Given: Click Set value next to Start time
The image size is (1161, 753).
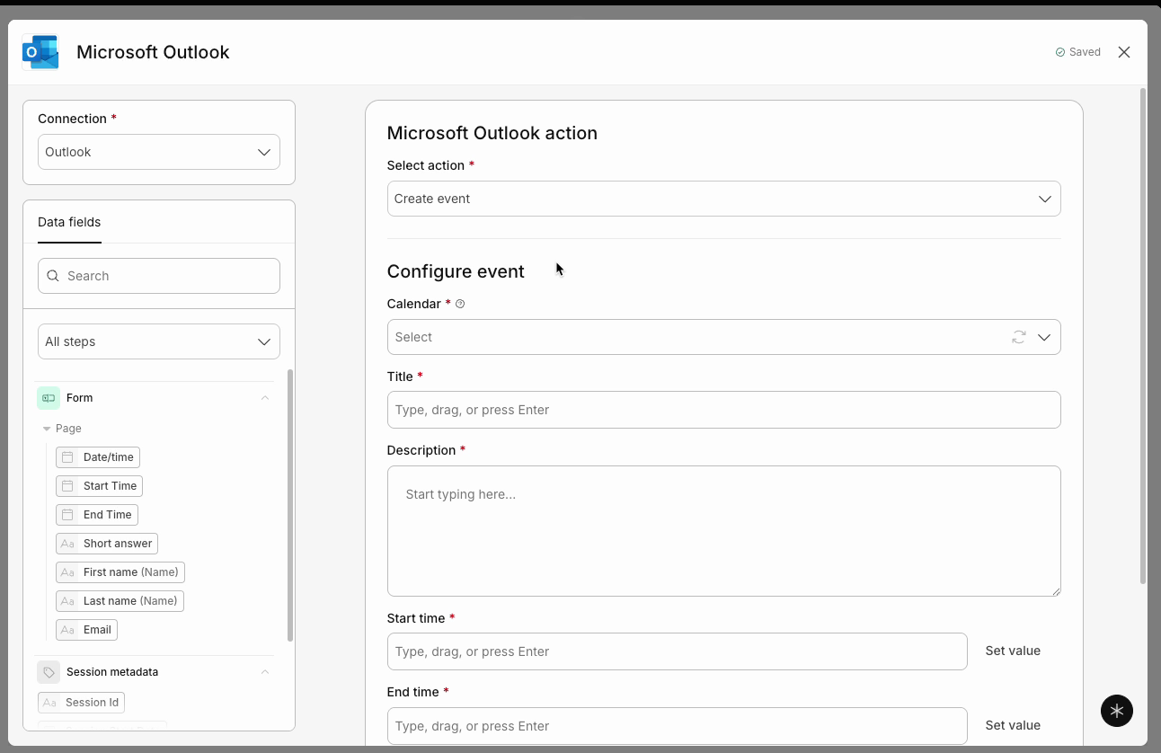Looking at the screenshot, I should pyautogui.click(x=1013, y=651).
